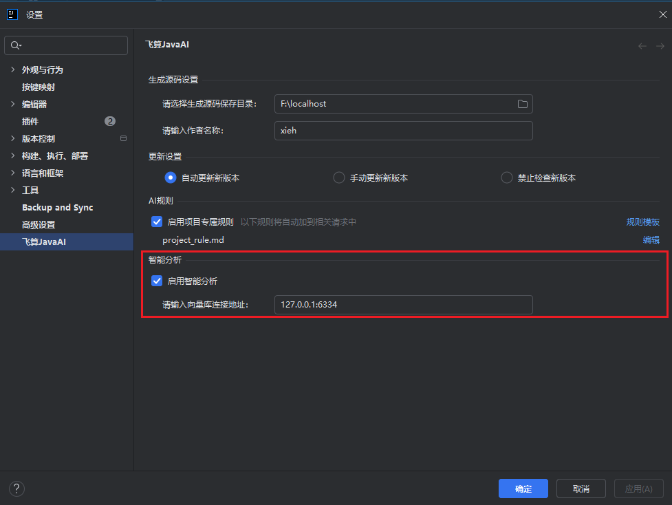The height and width of the screenshot is (505, 672).
Task: Click 飞算JavaAI page heading
Action: pyautogui.click(x=167, y=45)
